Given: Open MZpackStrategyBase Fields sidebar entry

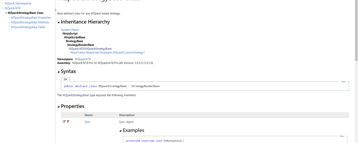Looking at the screenshot, I should point(28,27).
